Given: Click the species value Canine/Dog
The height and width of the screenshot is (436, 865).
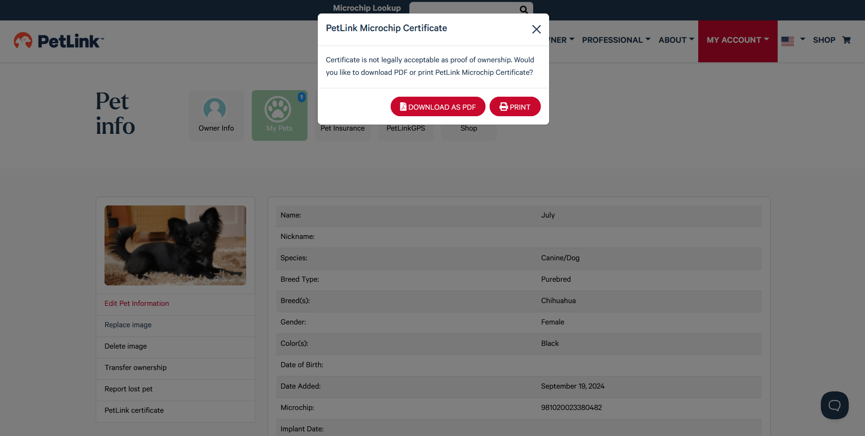Looking at the screenshot, I should 560,258.
